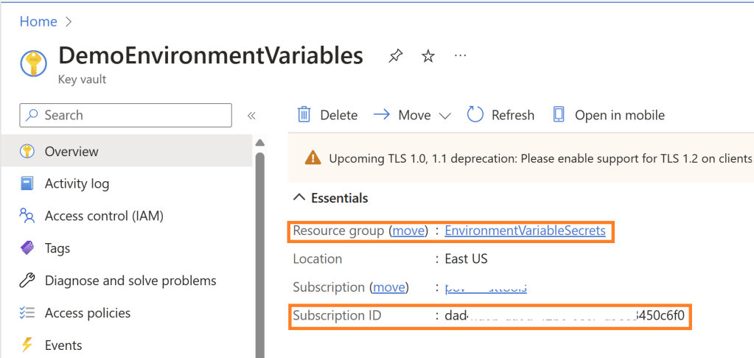The image size is (754, 358).
Task: Click the key vault icon beside title
Action: pyautogui.click(x=33, y=63)
